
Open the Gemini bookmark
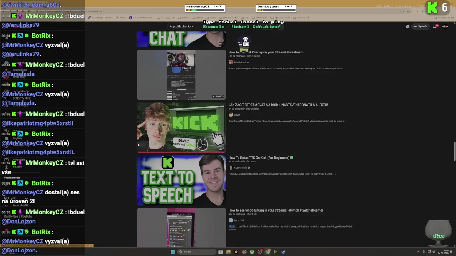click(x=121, y=18)
